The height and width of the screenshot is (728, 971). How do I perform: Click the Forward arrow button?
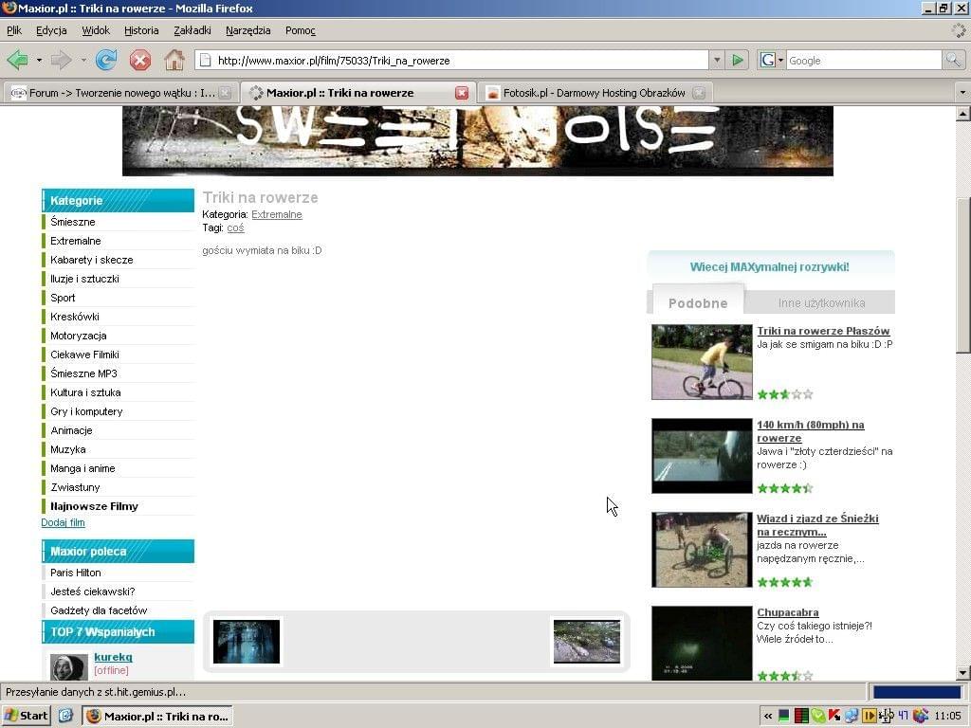(x=61, y=60)
